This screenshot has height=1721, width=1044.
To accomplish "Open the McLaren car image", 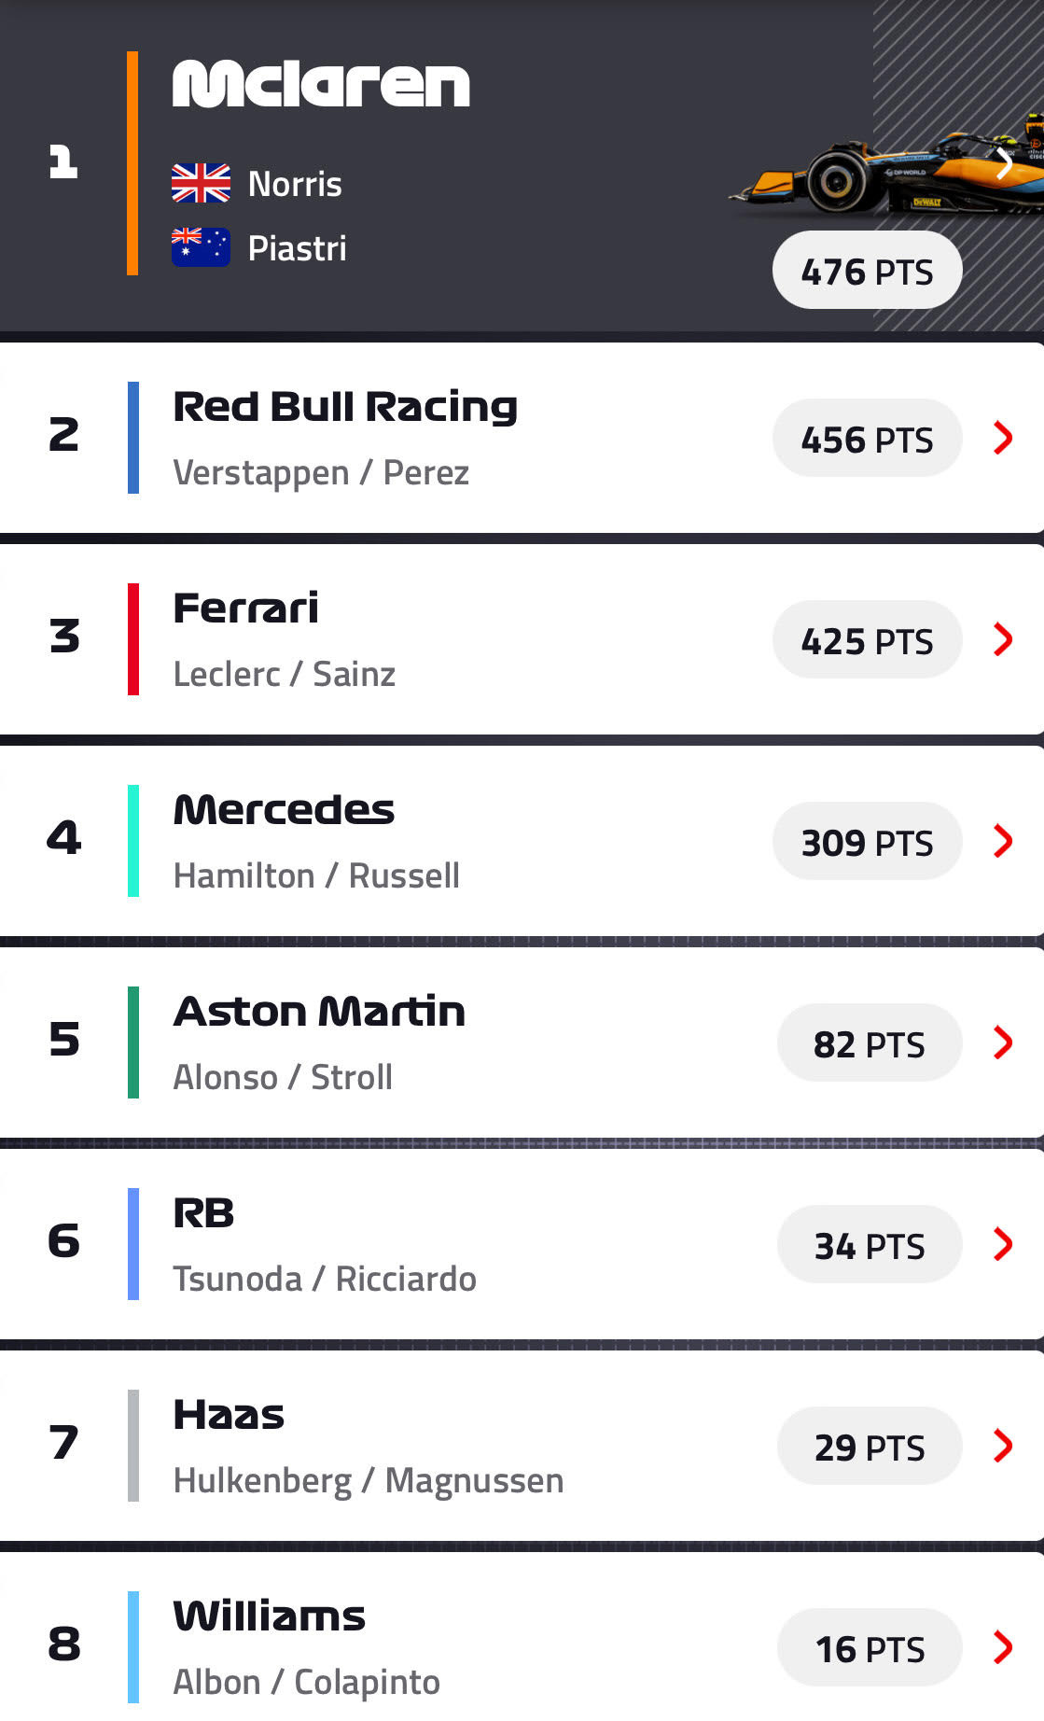I will [886, 169].
